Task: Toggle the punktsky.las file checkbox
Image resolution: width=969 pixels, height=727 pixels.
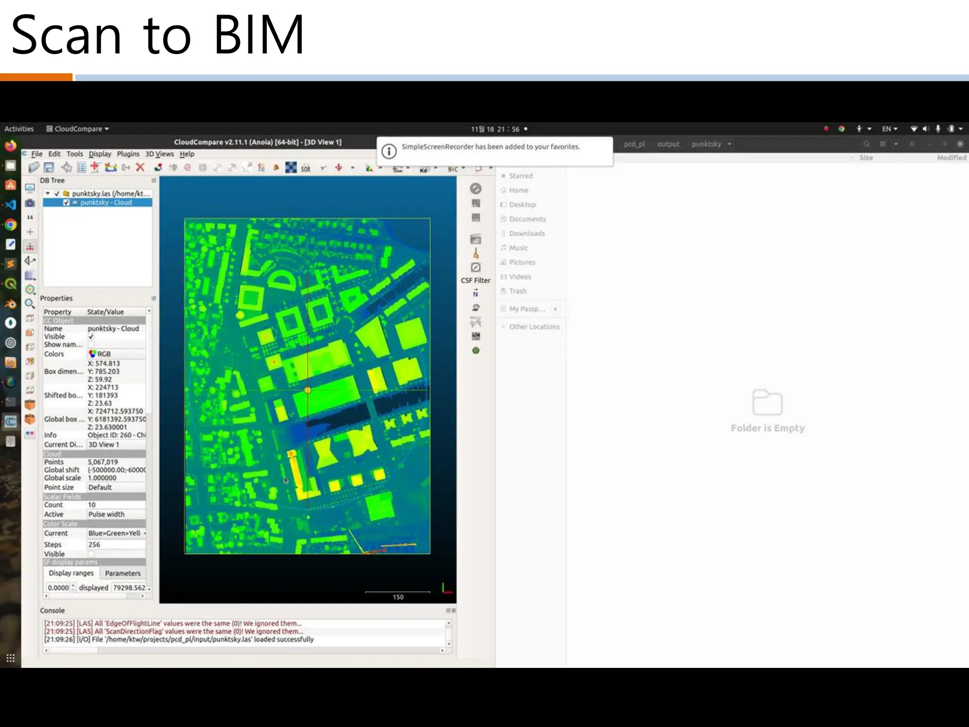Action: [x=57, y=194]
